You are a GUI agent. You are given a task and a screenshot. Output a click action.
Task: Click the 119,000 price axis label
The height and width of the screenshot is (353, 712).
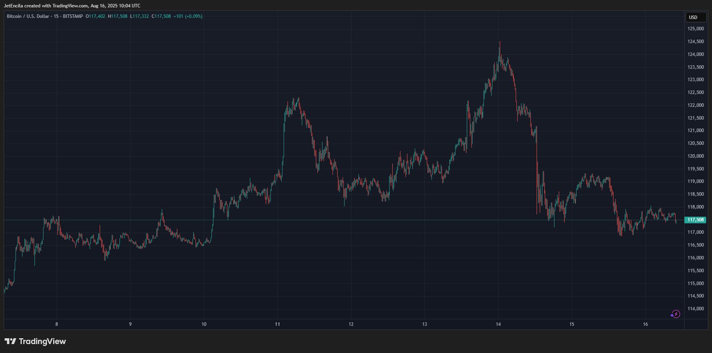pyautogui.click(x=696, y=181)
